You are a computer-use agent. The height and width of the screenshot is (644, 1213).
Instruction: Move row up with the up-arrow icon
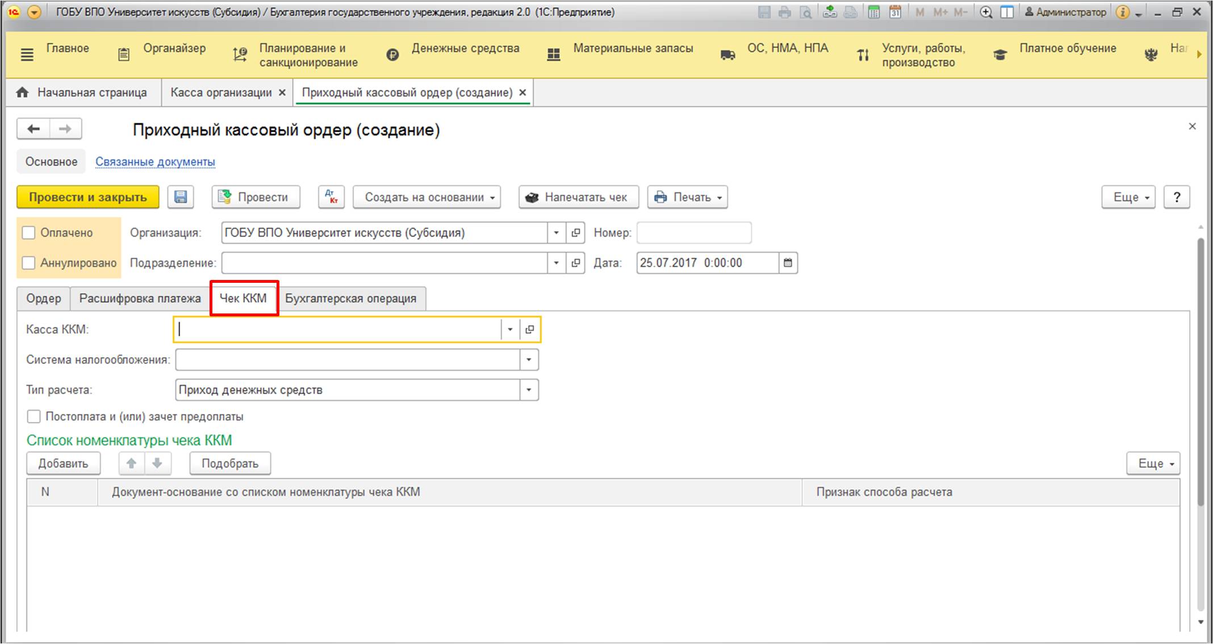(131, 463)
